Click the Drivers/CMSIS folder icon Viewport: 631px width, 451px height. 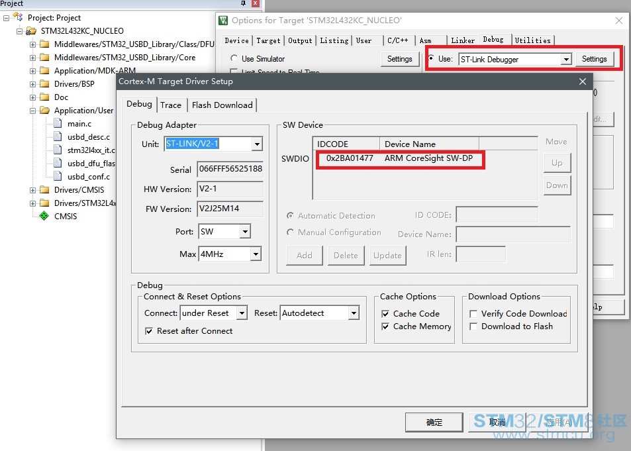point(44,189)
